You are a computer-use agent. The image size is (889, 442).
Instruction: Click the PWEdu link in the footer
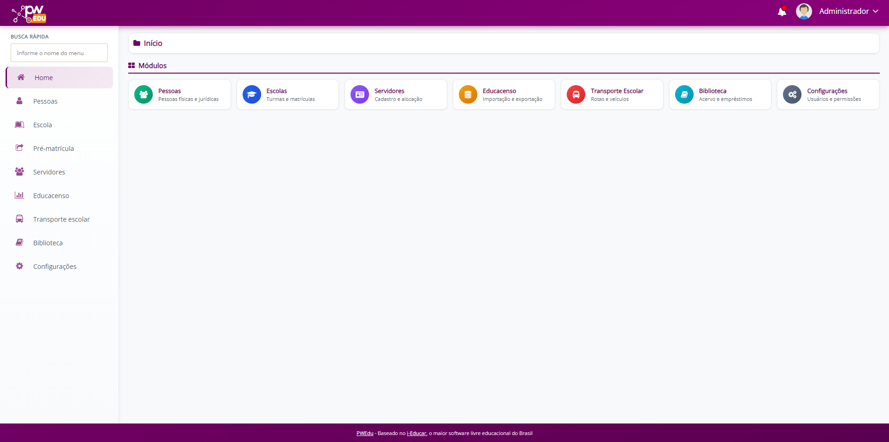[365, 434]
